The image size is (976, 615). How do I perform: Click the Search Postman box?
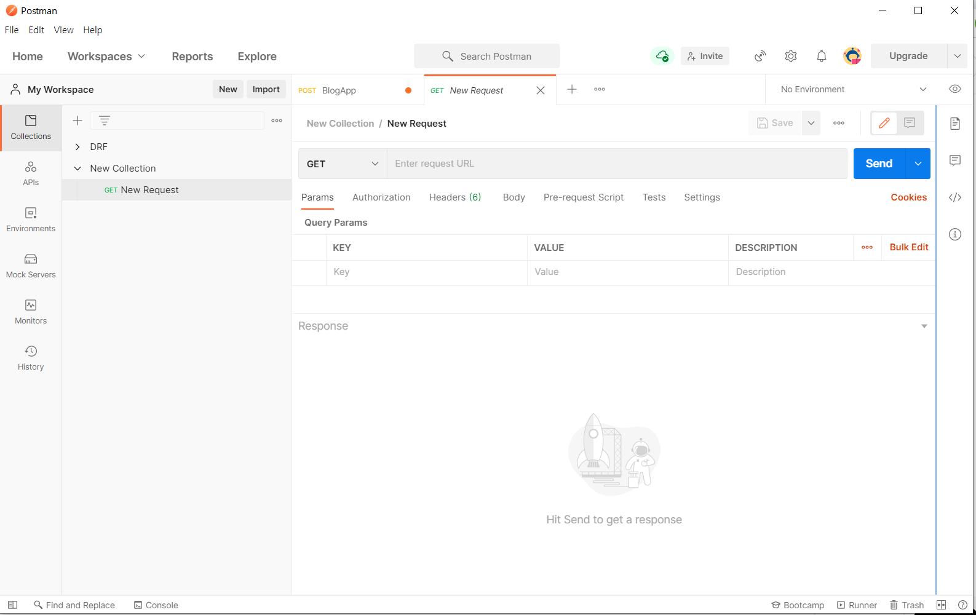487,56
